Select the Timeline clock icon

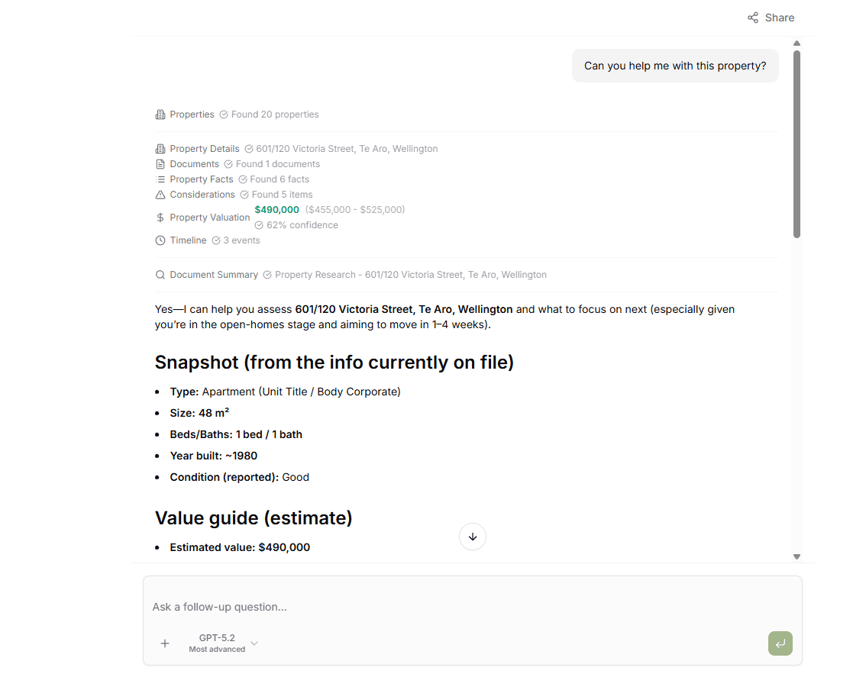tap(160, 240)
